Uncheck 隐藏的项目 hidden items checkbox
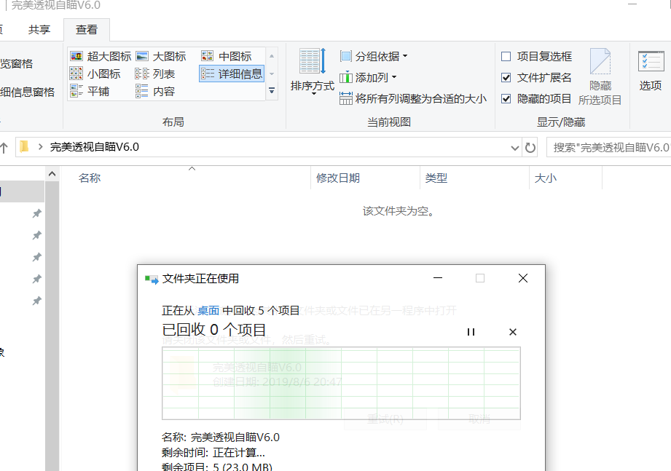 [x=506, y=99]
